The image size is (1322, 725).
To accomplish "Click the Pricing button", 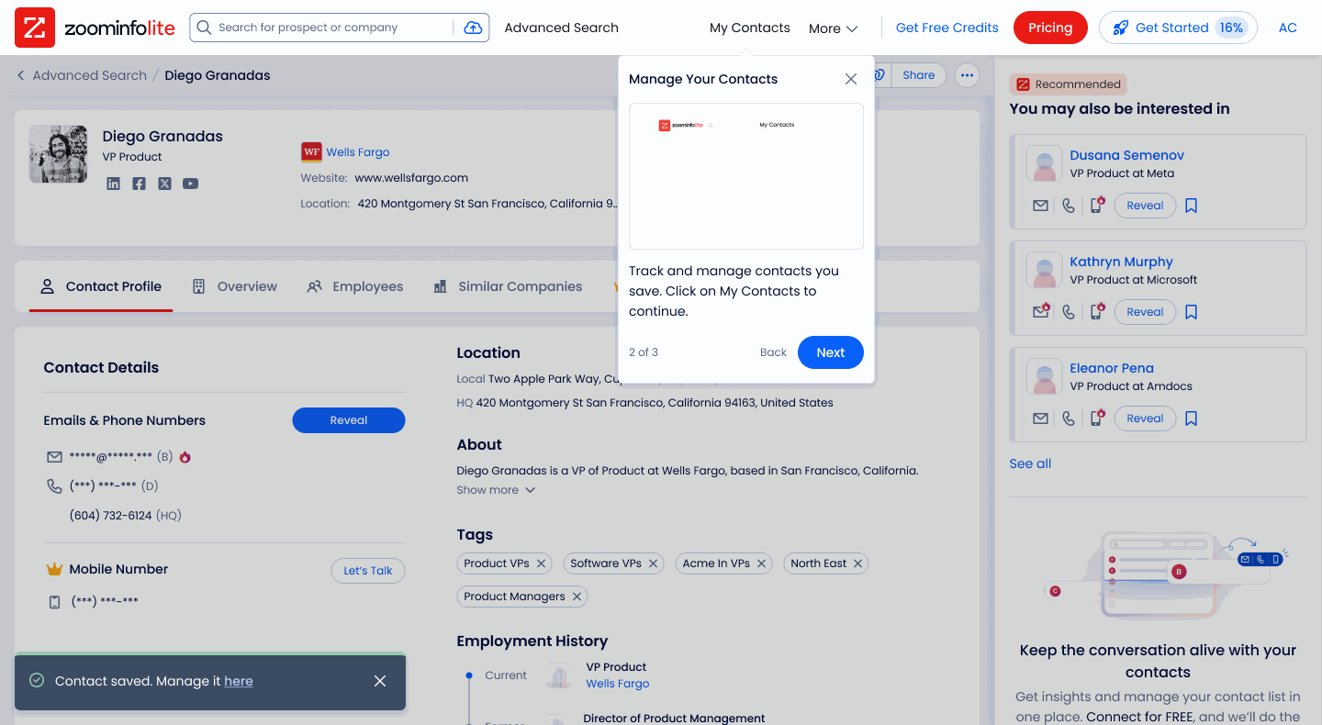I will pos(1050,28).
